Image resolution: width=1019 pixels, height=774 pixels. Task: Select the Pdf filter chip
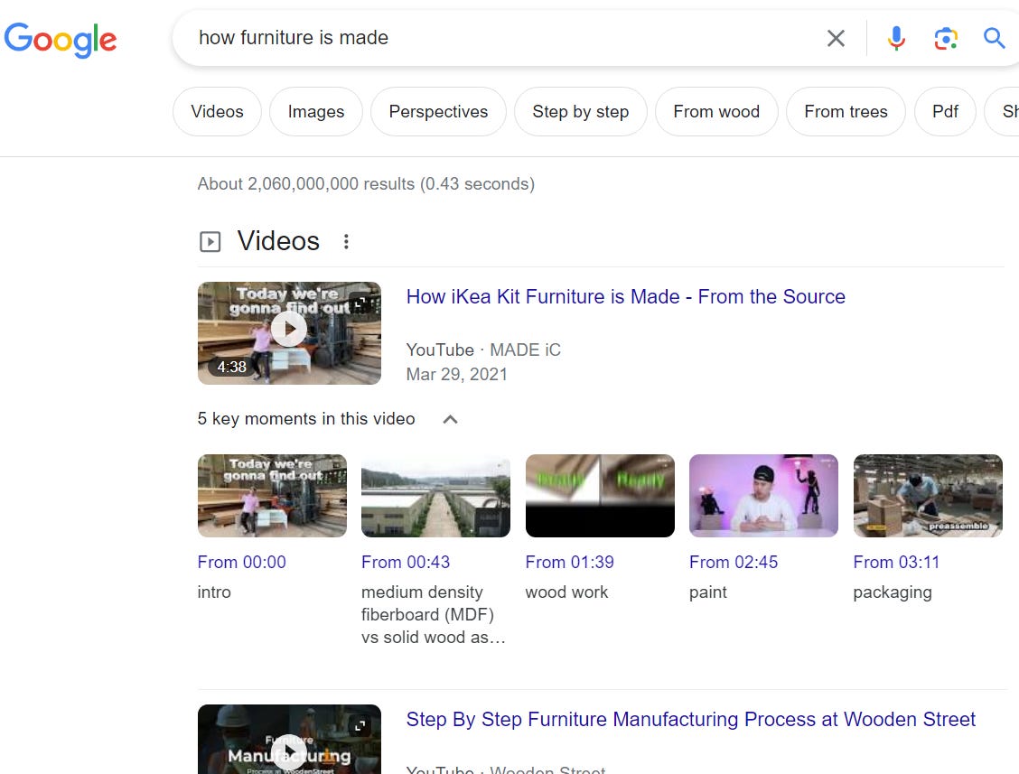(945, 112)
